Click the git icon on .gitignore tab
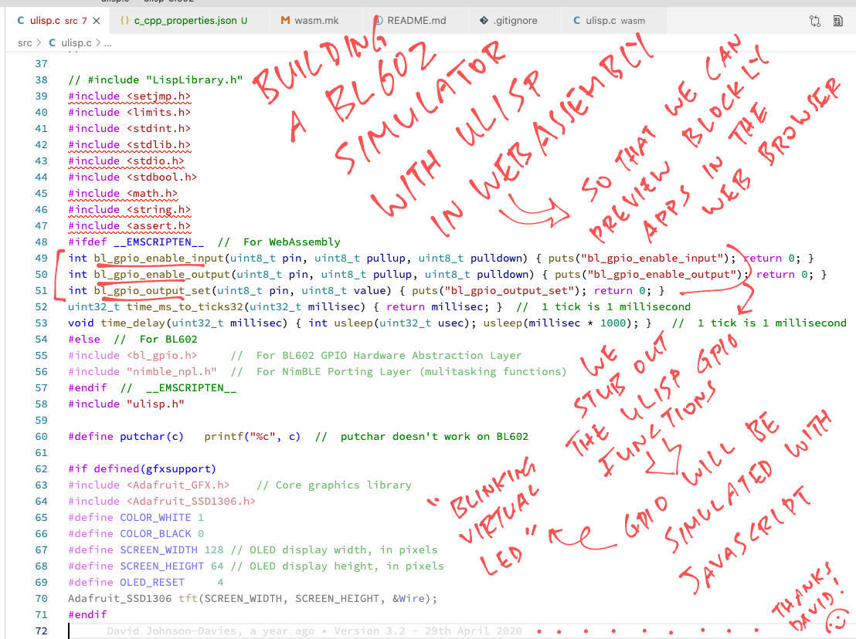This screenshot has width=856, height=639. pyautogui.click(x=484, y=21)
